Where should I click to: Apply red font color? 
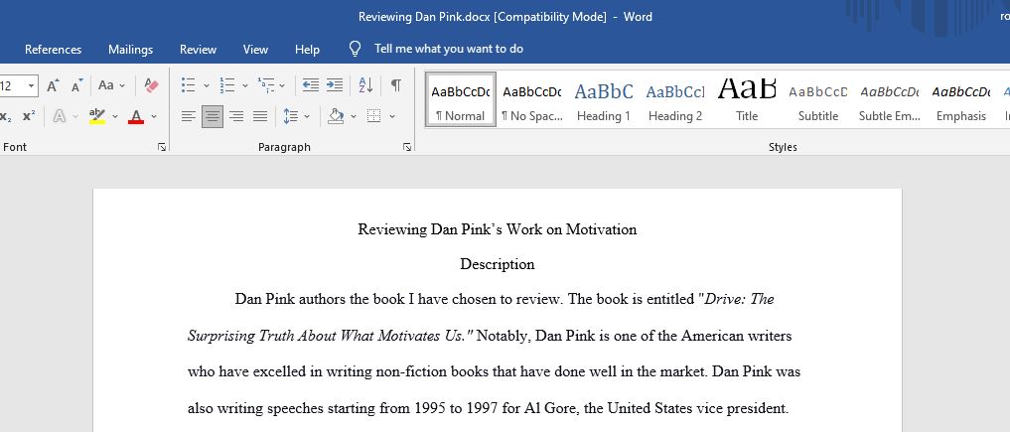coord(136,116)
